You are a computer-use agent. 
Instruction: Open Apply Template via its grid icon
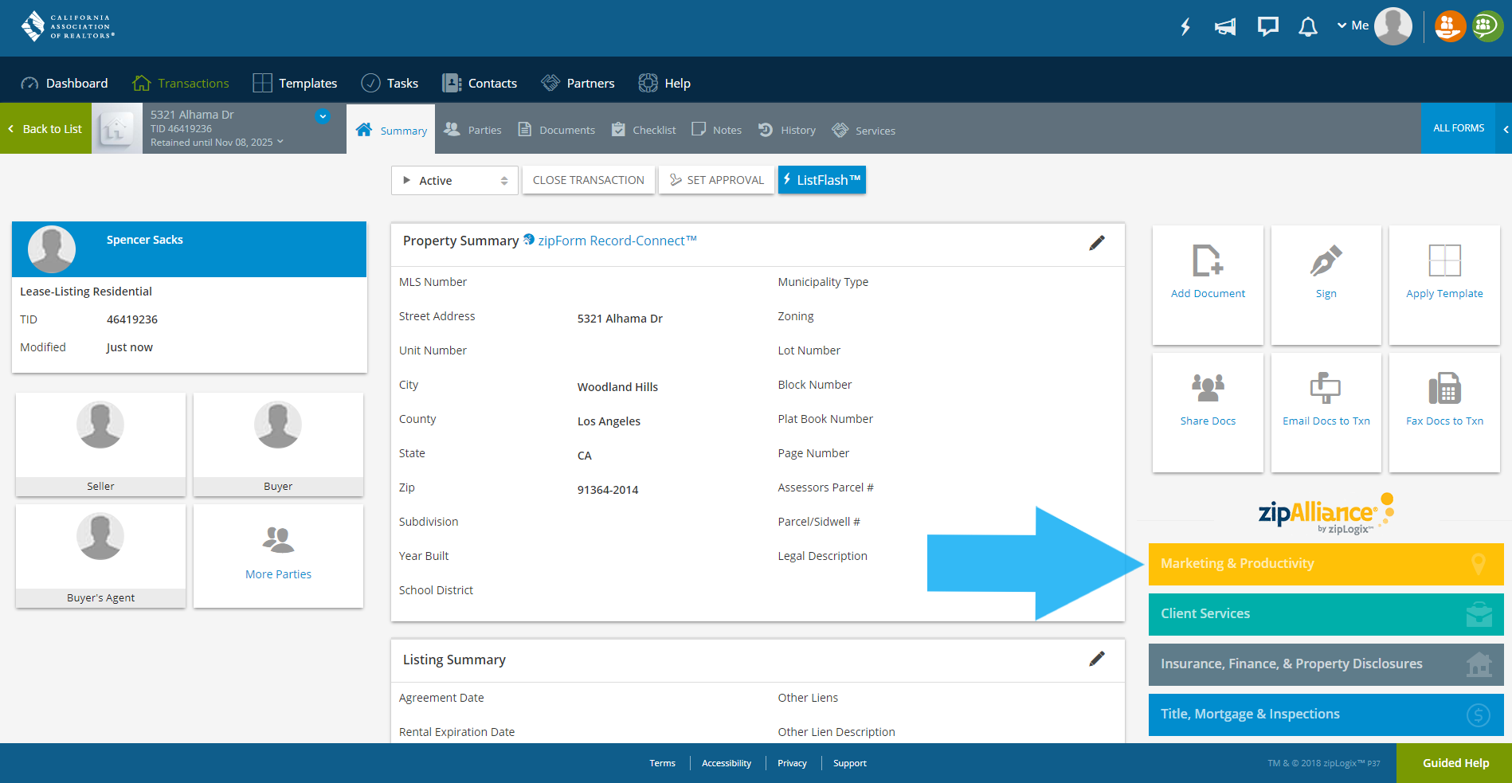tap(1443, 260)
